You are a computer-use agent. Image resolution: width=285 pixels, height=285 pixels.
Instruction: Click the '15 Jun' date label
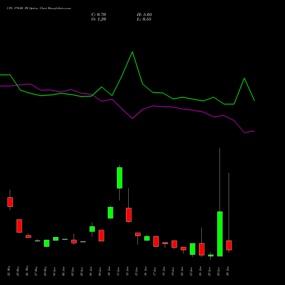136,271
